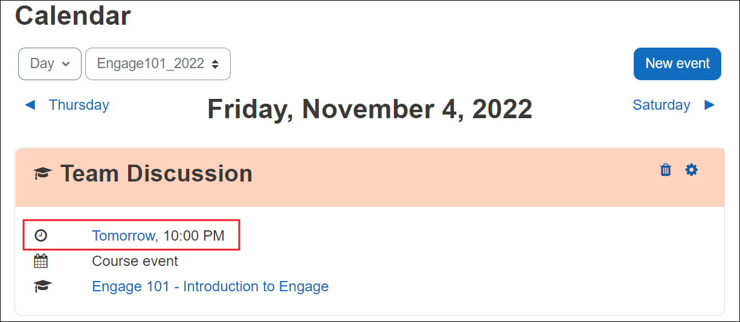Click the Friday, November 4, 2022 heading
This screenshot has height=322, width=740.
370,109
